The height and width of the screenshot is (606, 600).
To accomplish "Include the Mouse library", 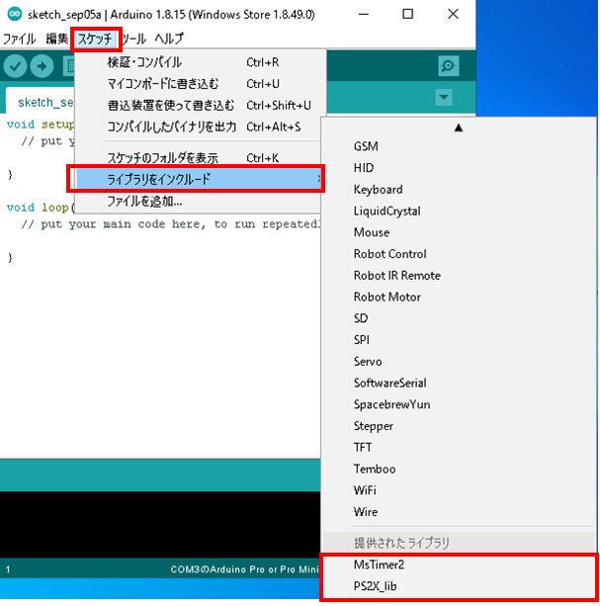I will 459,232.
